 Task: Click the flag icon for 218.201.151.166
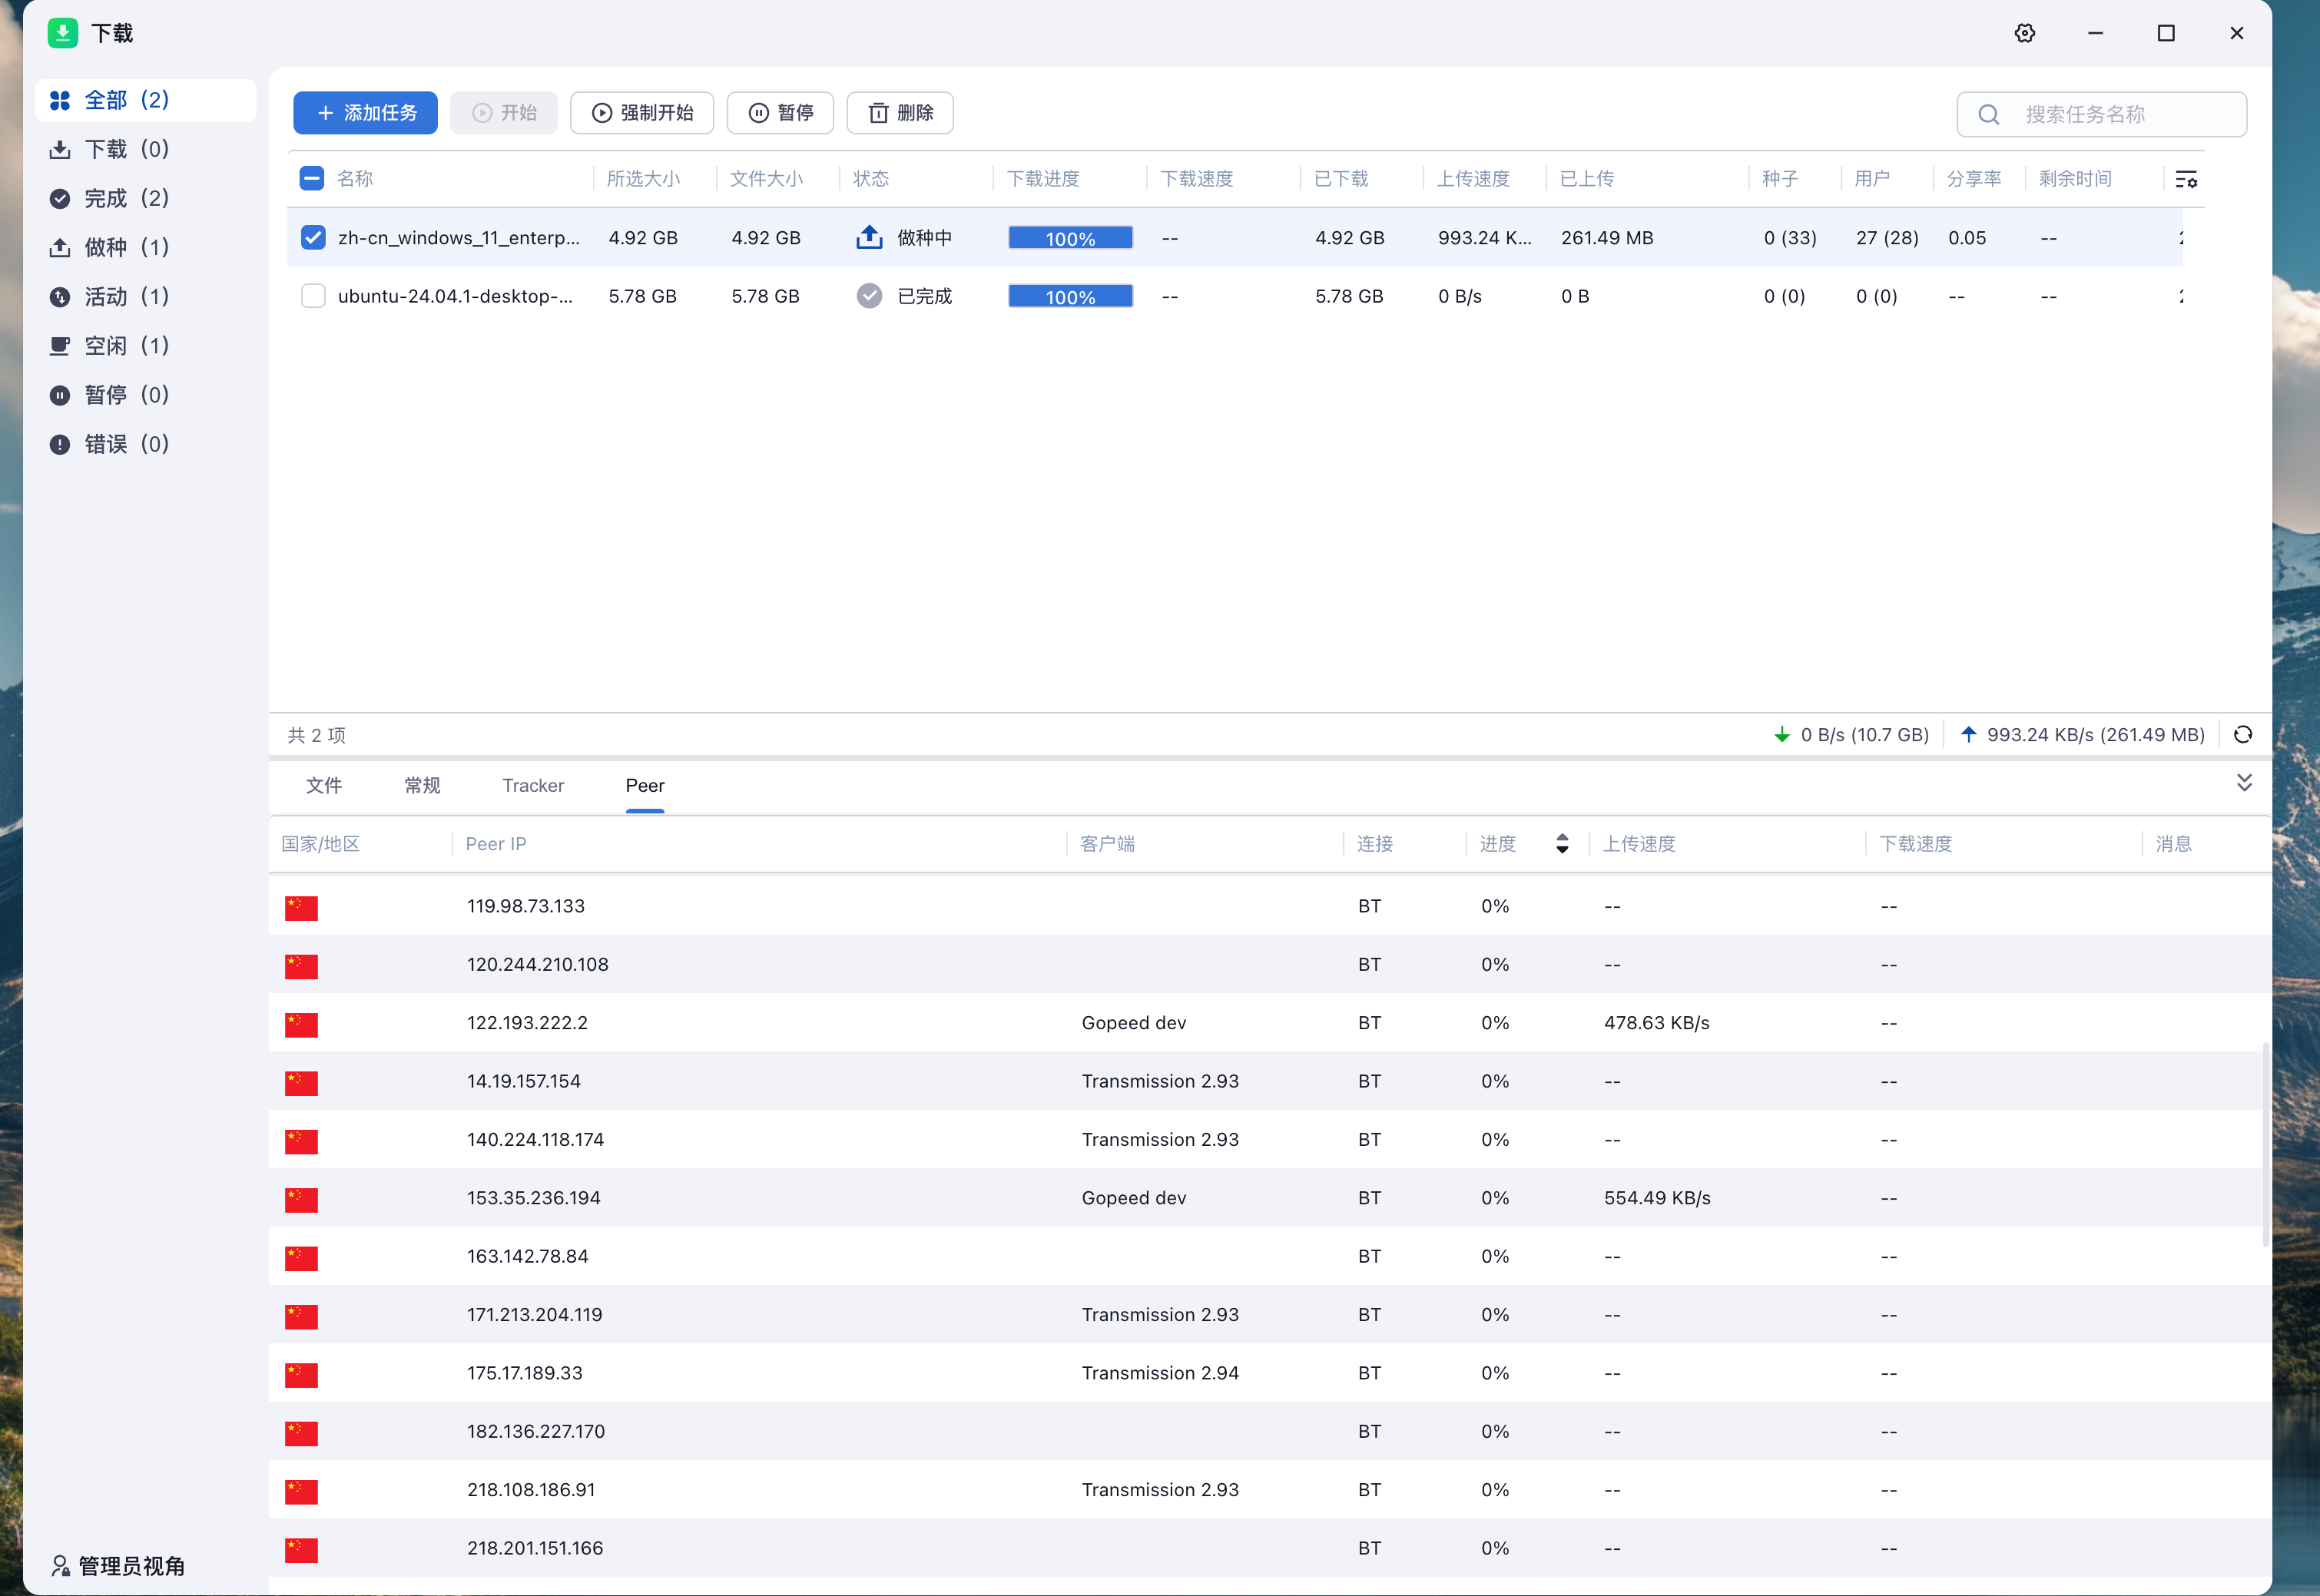[x=301, y=1549]
